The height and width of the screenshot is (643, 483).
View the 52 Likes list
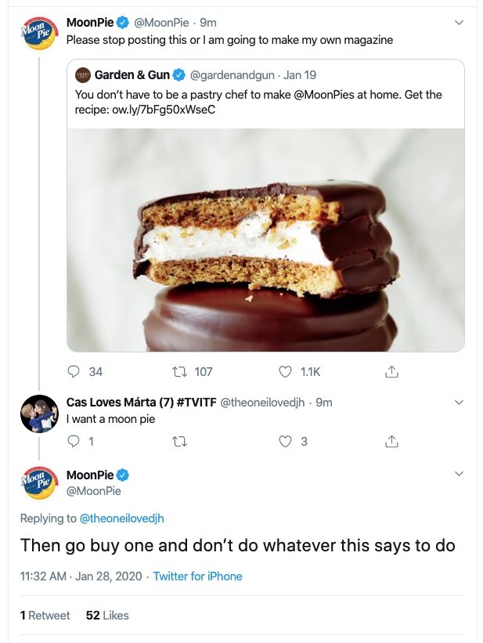tap(107, 615)
